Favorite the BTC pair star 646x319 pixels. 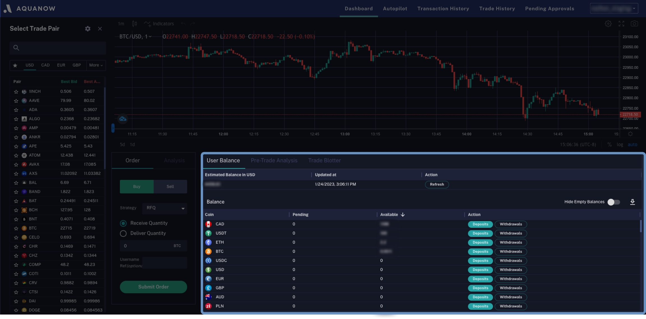tap(16, 228)
